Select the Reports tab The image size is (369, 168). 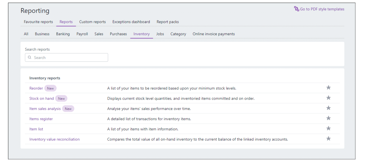coord(66,22)
